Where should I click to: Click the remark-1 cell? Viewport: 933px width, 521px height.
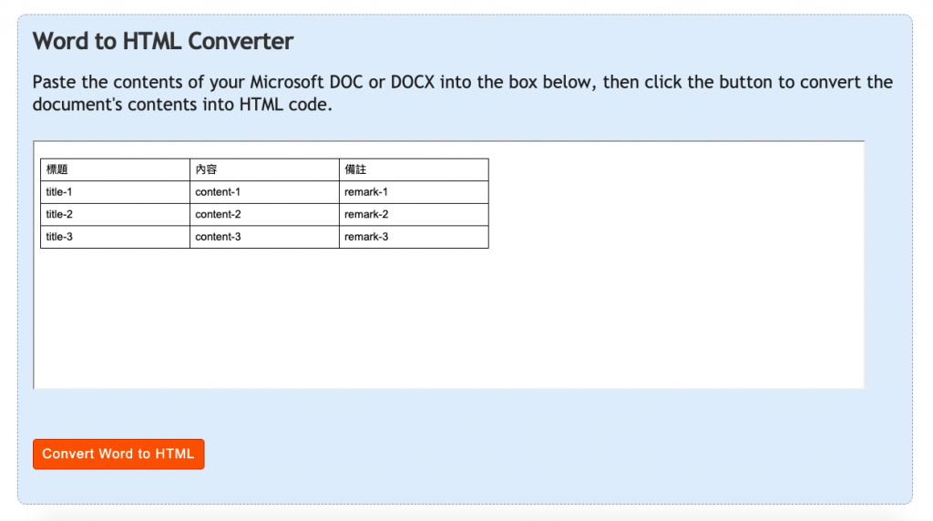click(x=414, y=192)
